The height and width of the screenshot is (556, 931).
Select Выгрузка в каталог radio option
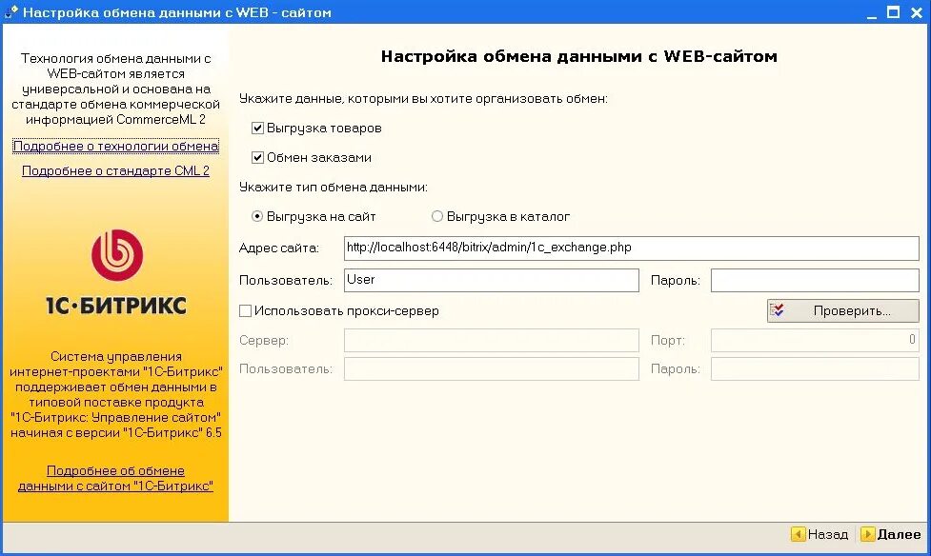pyautogui.click(x=437, y=216)
